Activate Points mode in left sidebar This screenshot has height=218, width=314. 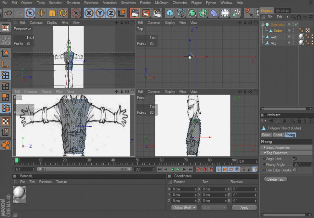[5, 75]
